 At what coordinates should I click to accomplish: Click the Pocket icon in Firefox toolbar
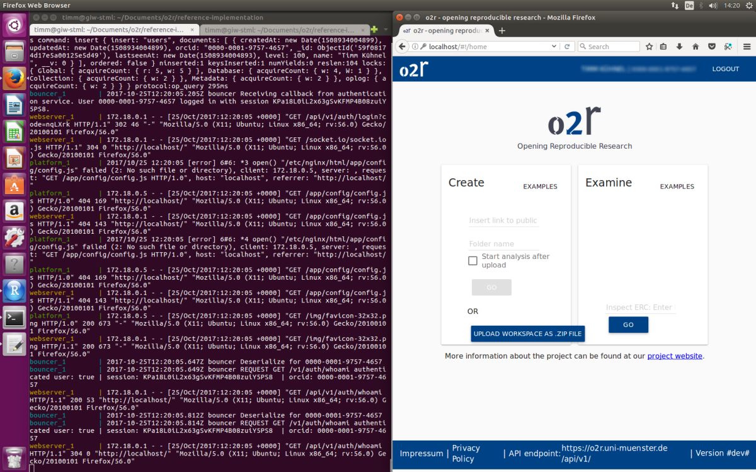coord(712,46)
